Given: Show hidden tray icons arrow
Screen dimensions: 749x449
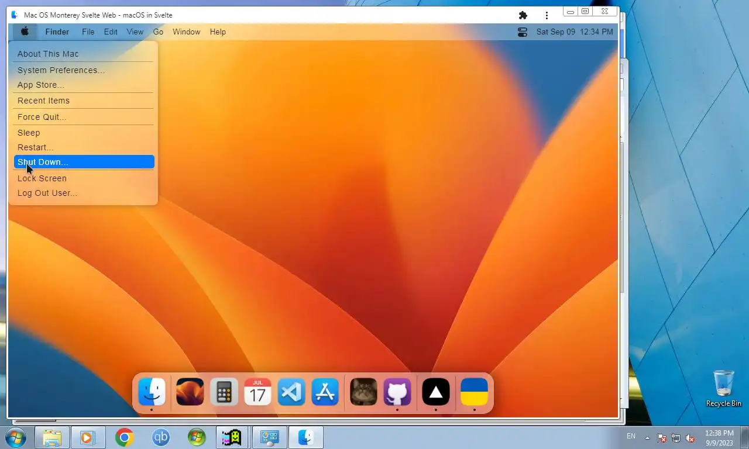Looking at the screenshot, I should 647,438.
